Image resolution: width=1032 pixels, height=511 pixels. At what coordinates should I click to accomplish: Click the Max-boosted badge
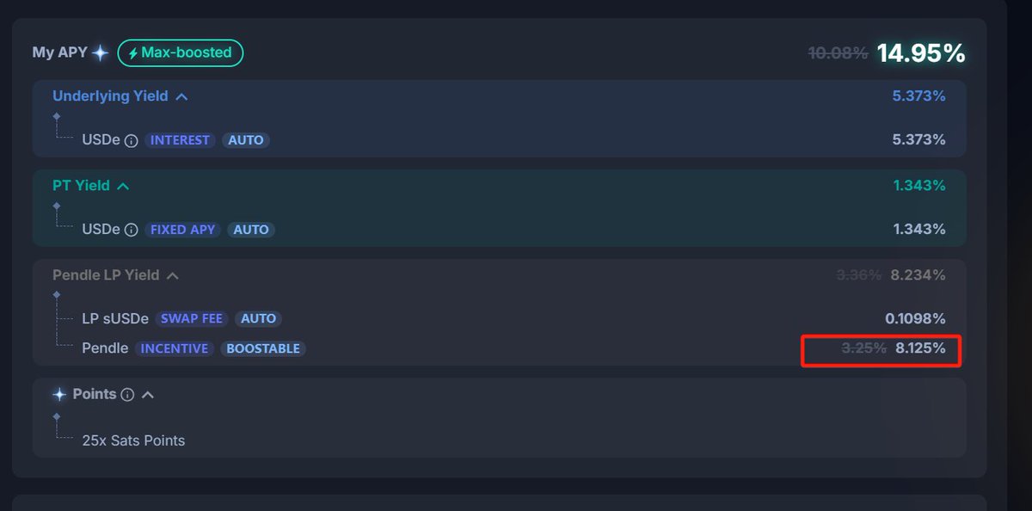[181, 53]
